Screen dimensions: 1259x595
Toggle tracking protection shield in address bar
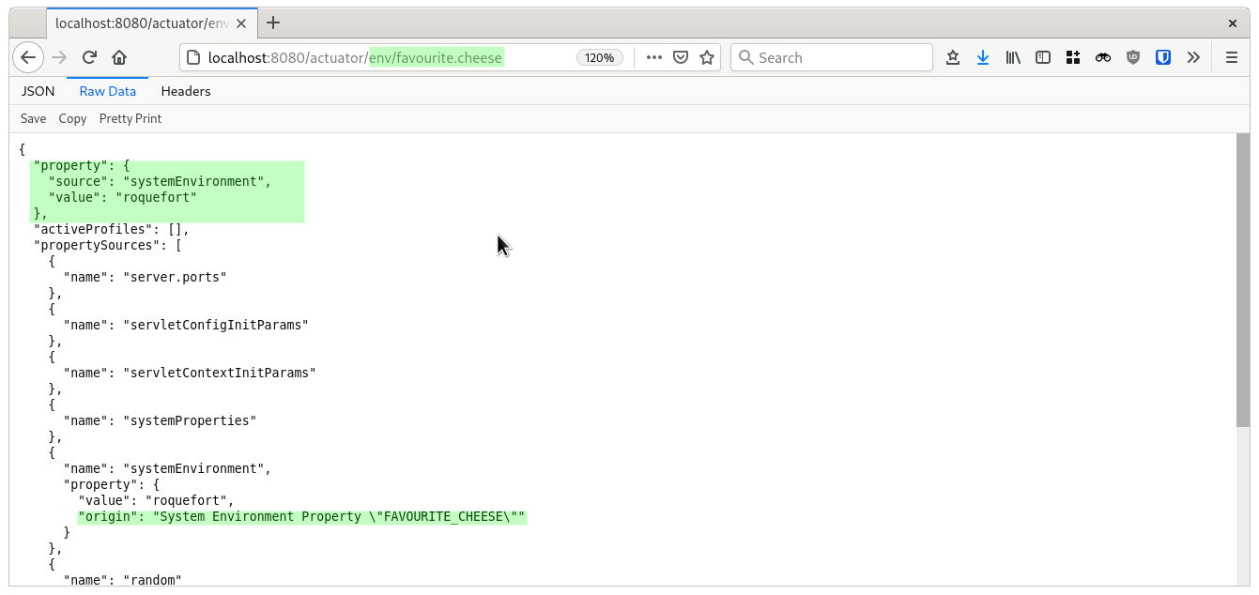click(679, 57)
